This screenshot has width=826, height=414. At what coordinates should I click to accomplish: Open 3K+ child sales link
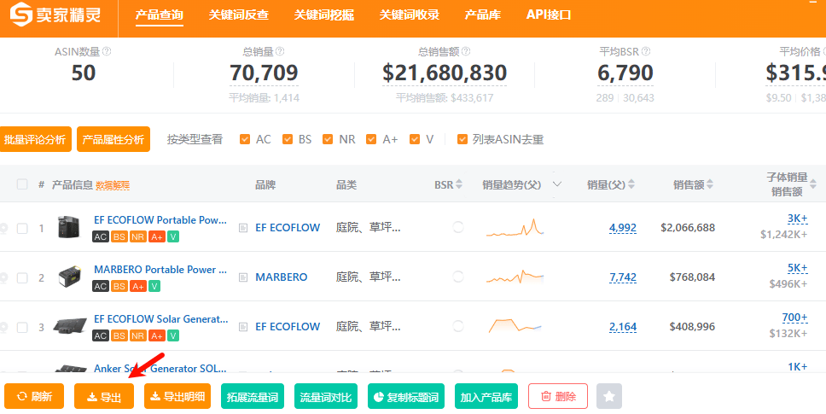798,219
